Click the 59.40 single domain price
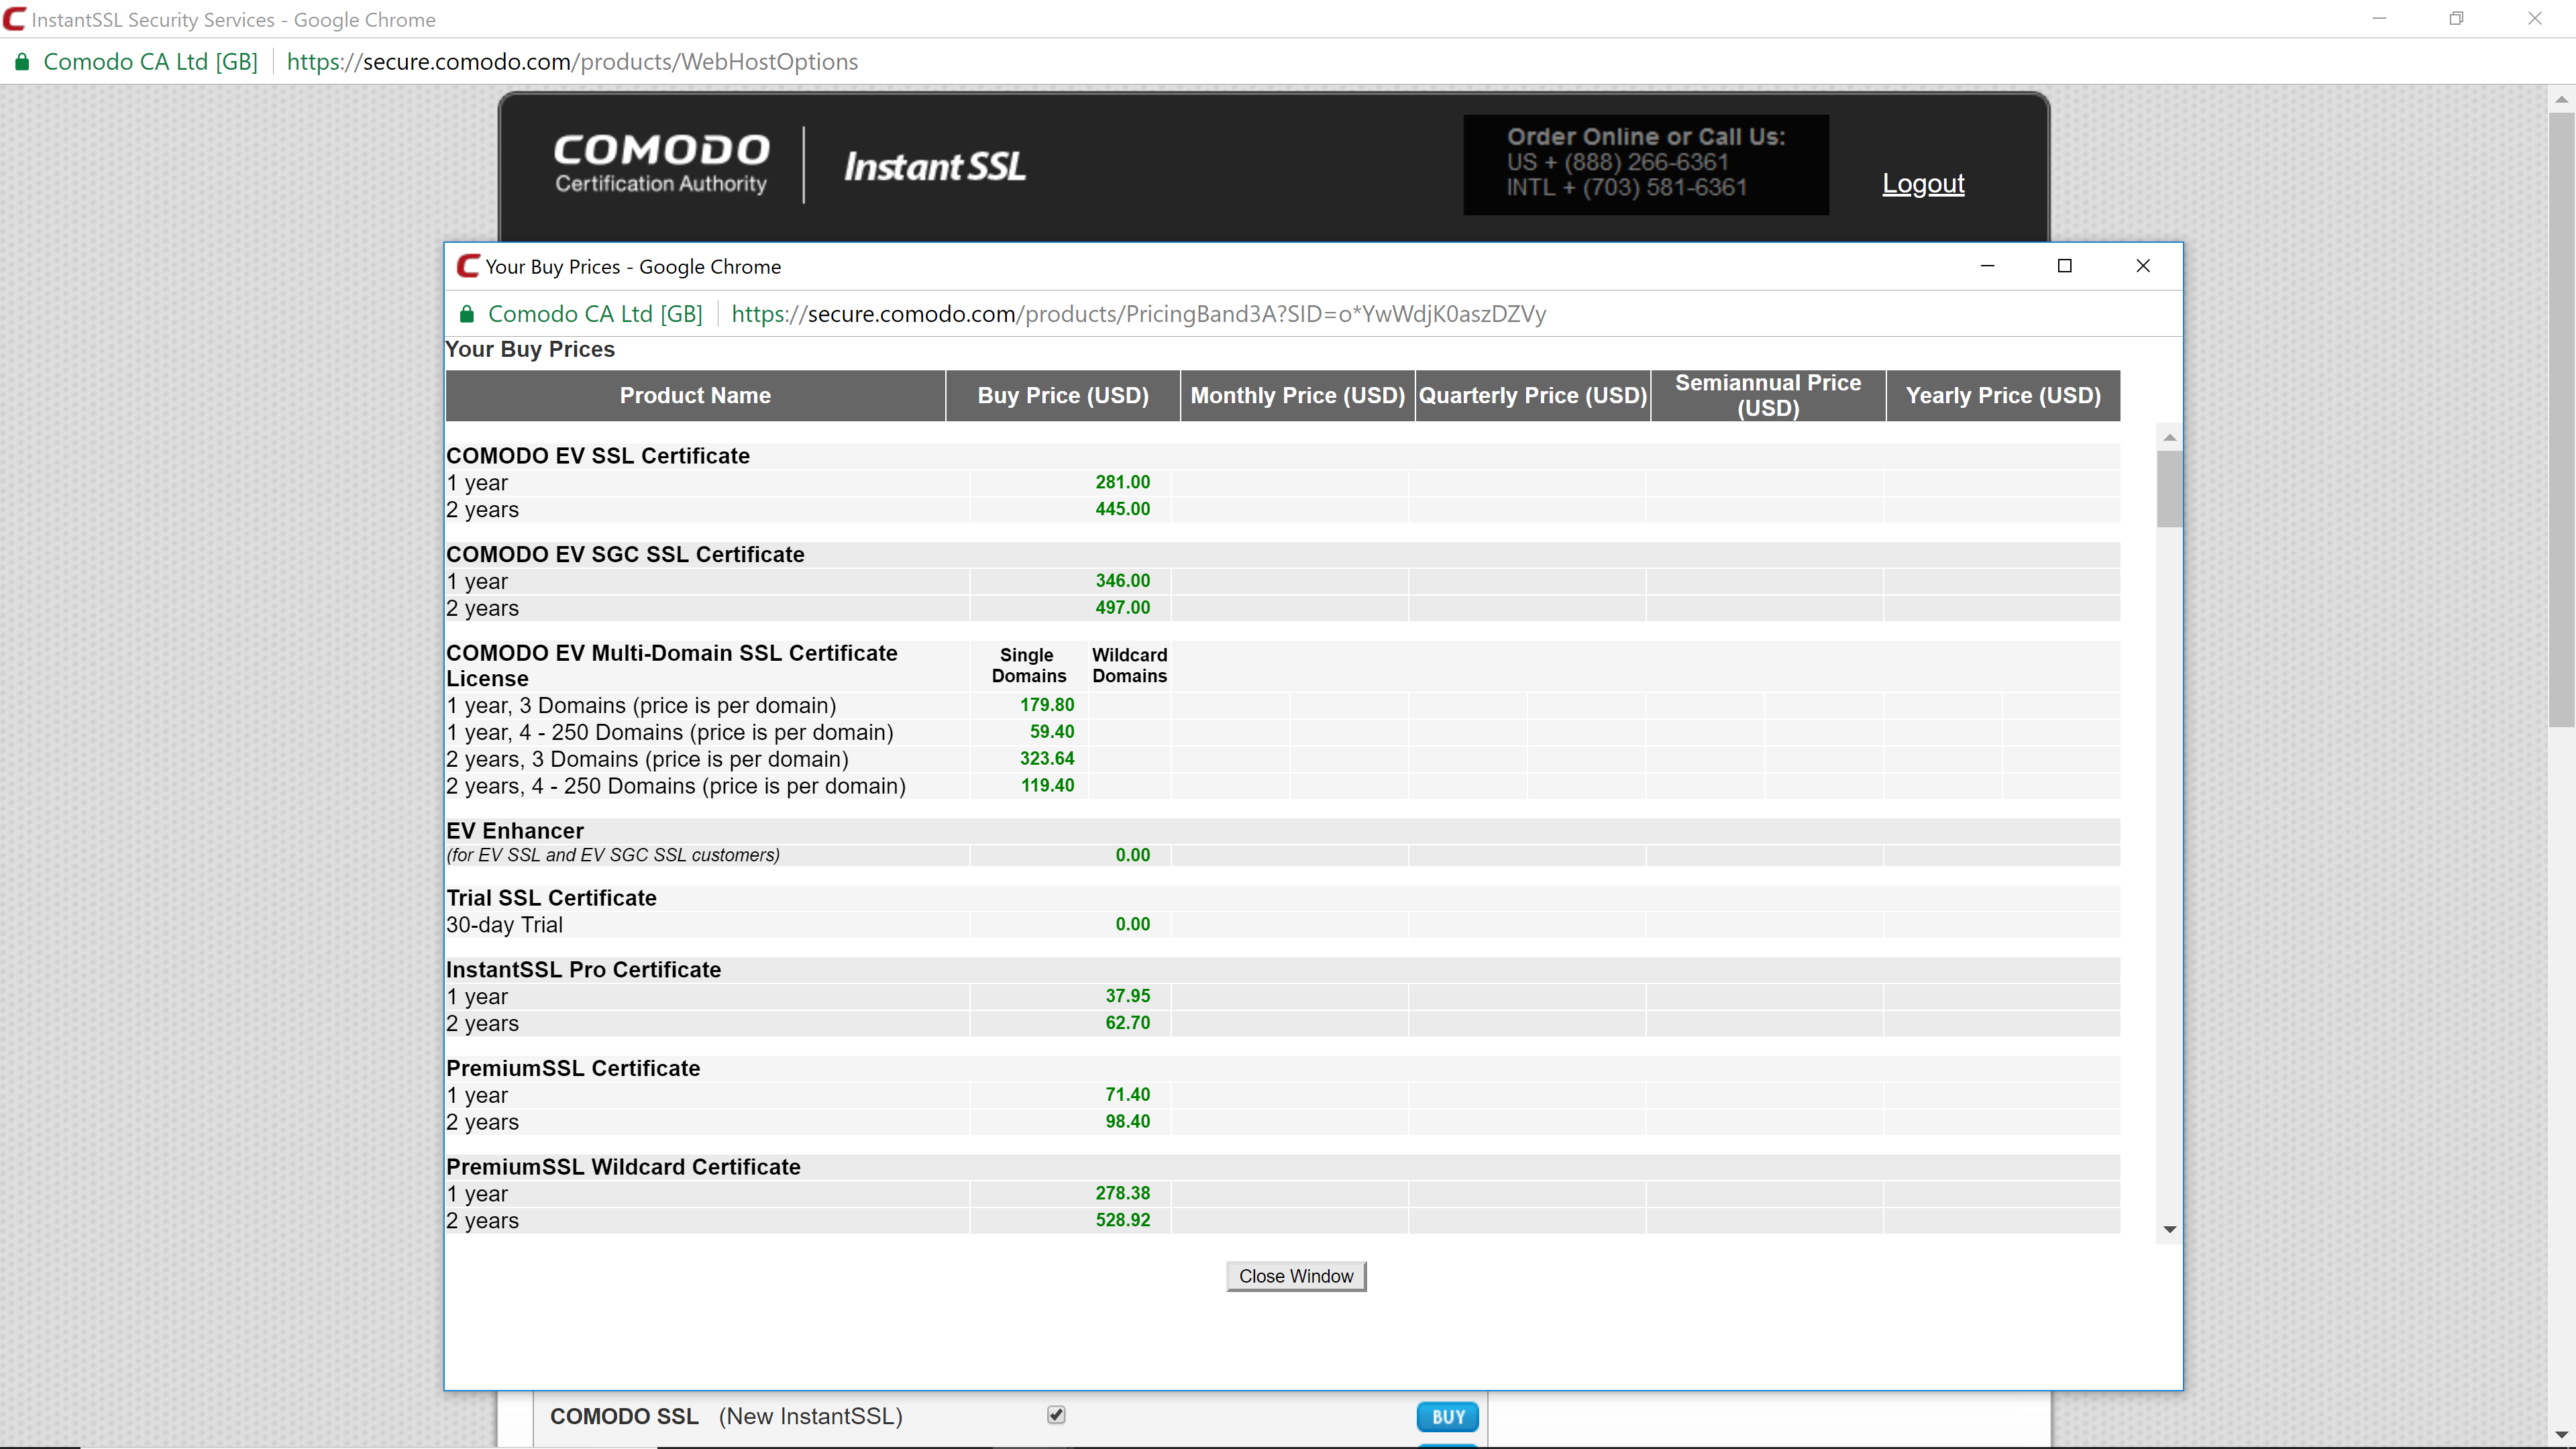Viewport: 2576px width, 1449px height. point(1052,732)
